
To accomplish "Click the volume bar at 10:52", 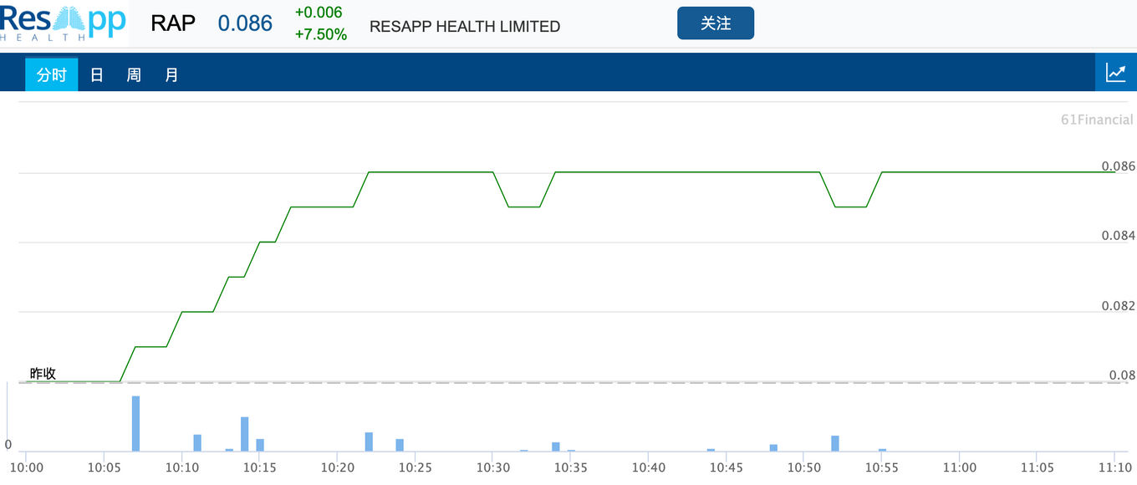I will [834, 443].
